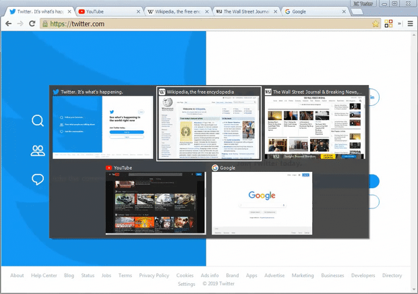The image size is (418, 294).
Task: Open the Privacy Policy footer link
Action: point(154,275)
